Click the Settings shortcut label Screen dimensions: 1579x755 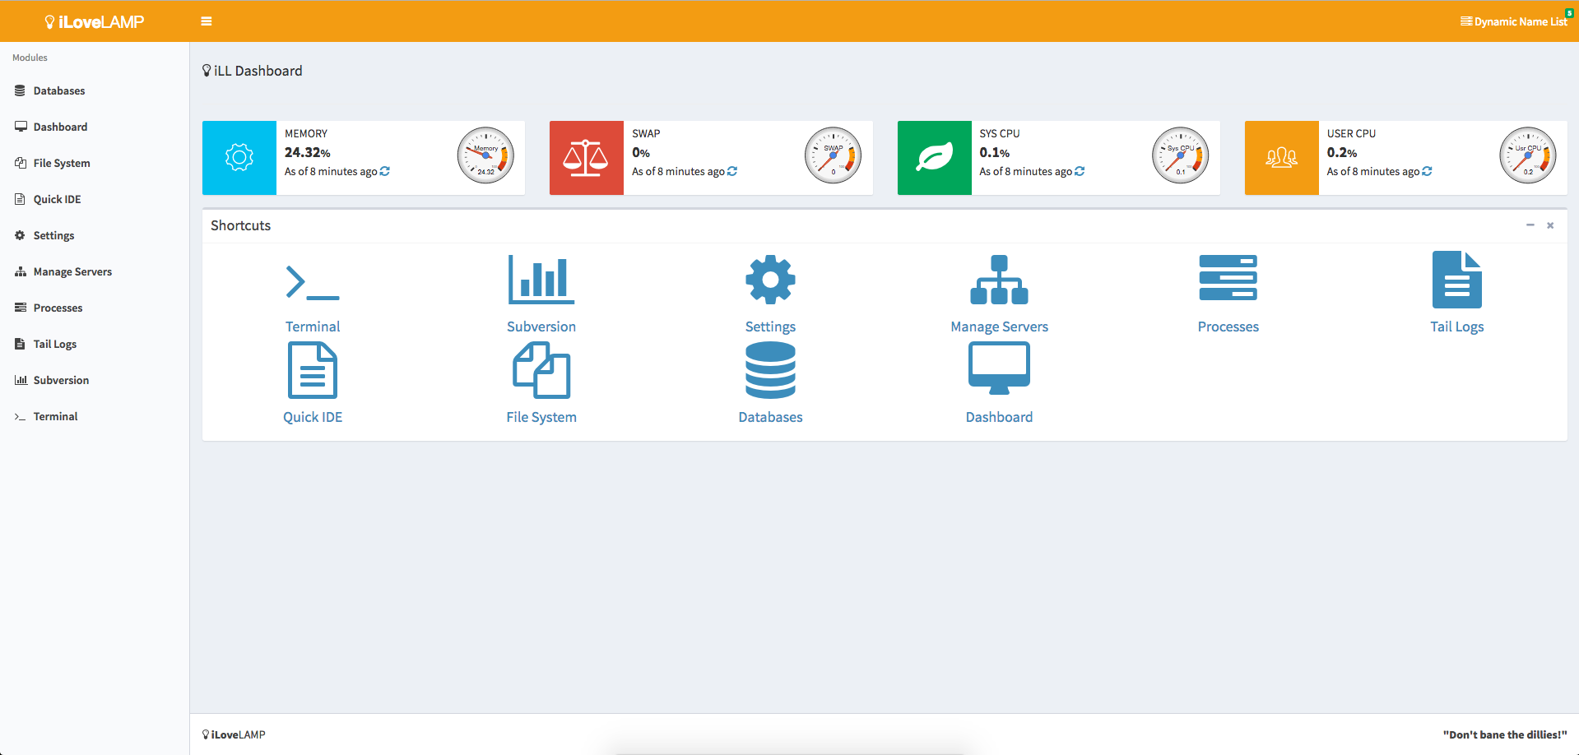click(770, 327)
